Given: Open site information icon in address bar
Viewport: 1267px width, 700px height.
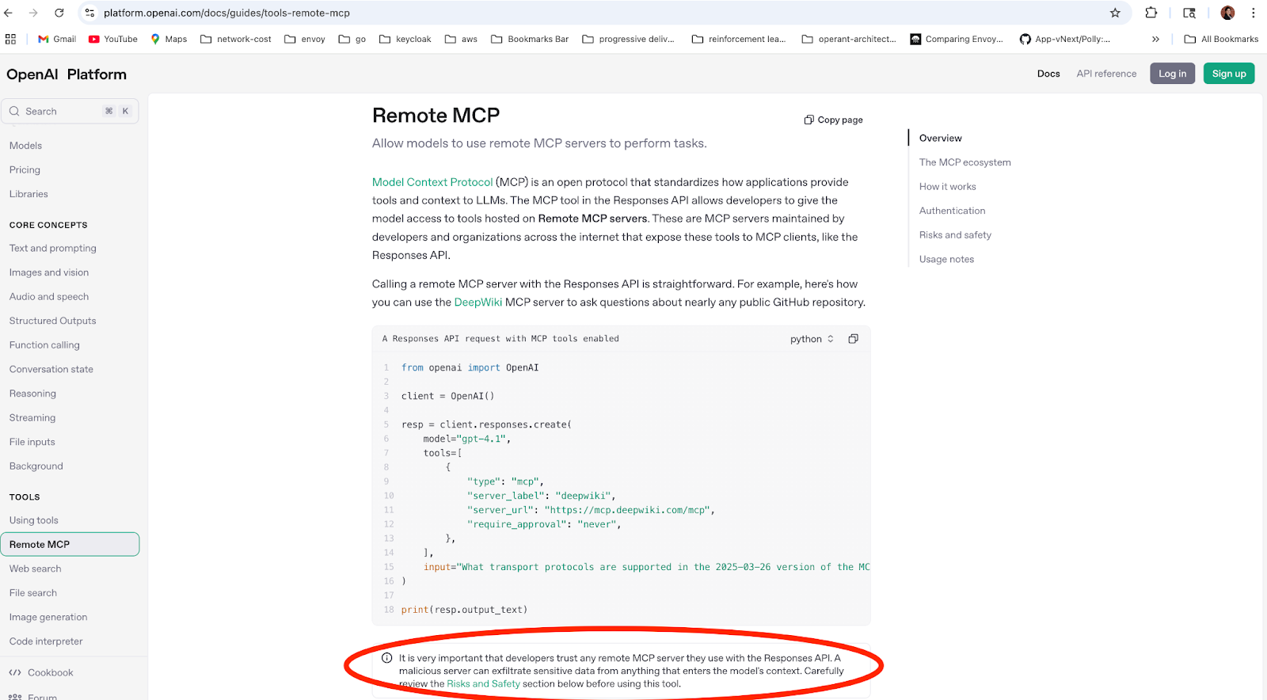Looking at the screenshot, I should tap(90, 13).
